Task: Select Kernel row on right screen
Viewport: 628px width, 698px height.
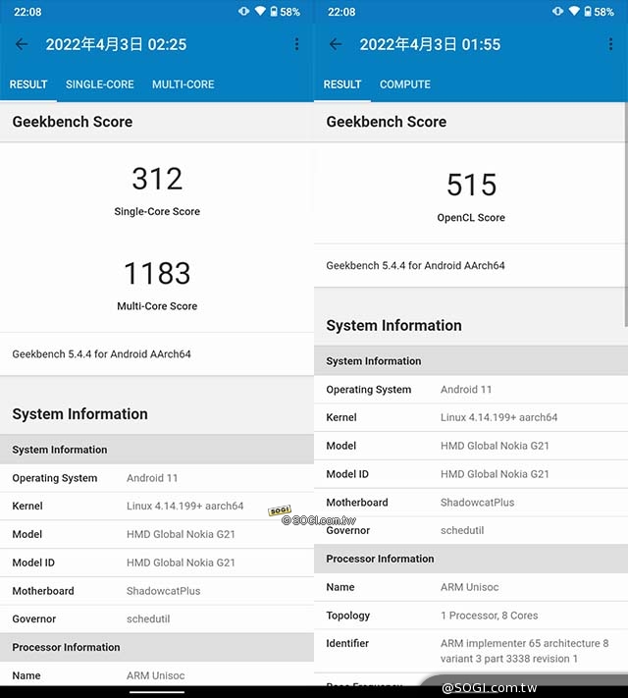Action: (x=471, y=417)
